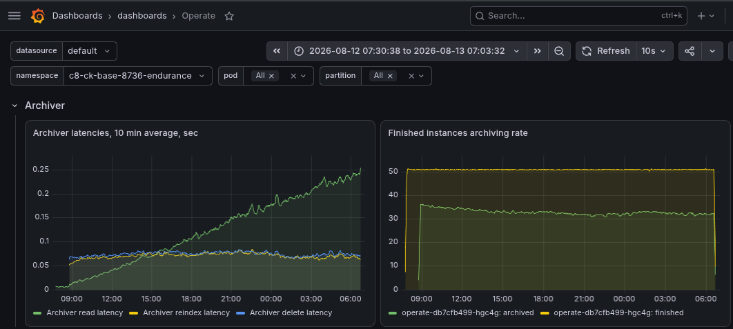Viewport: 733px width, 329px height.
Task: Refresh the dashboard
Action: click(606, 51)
